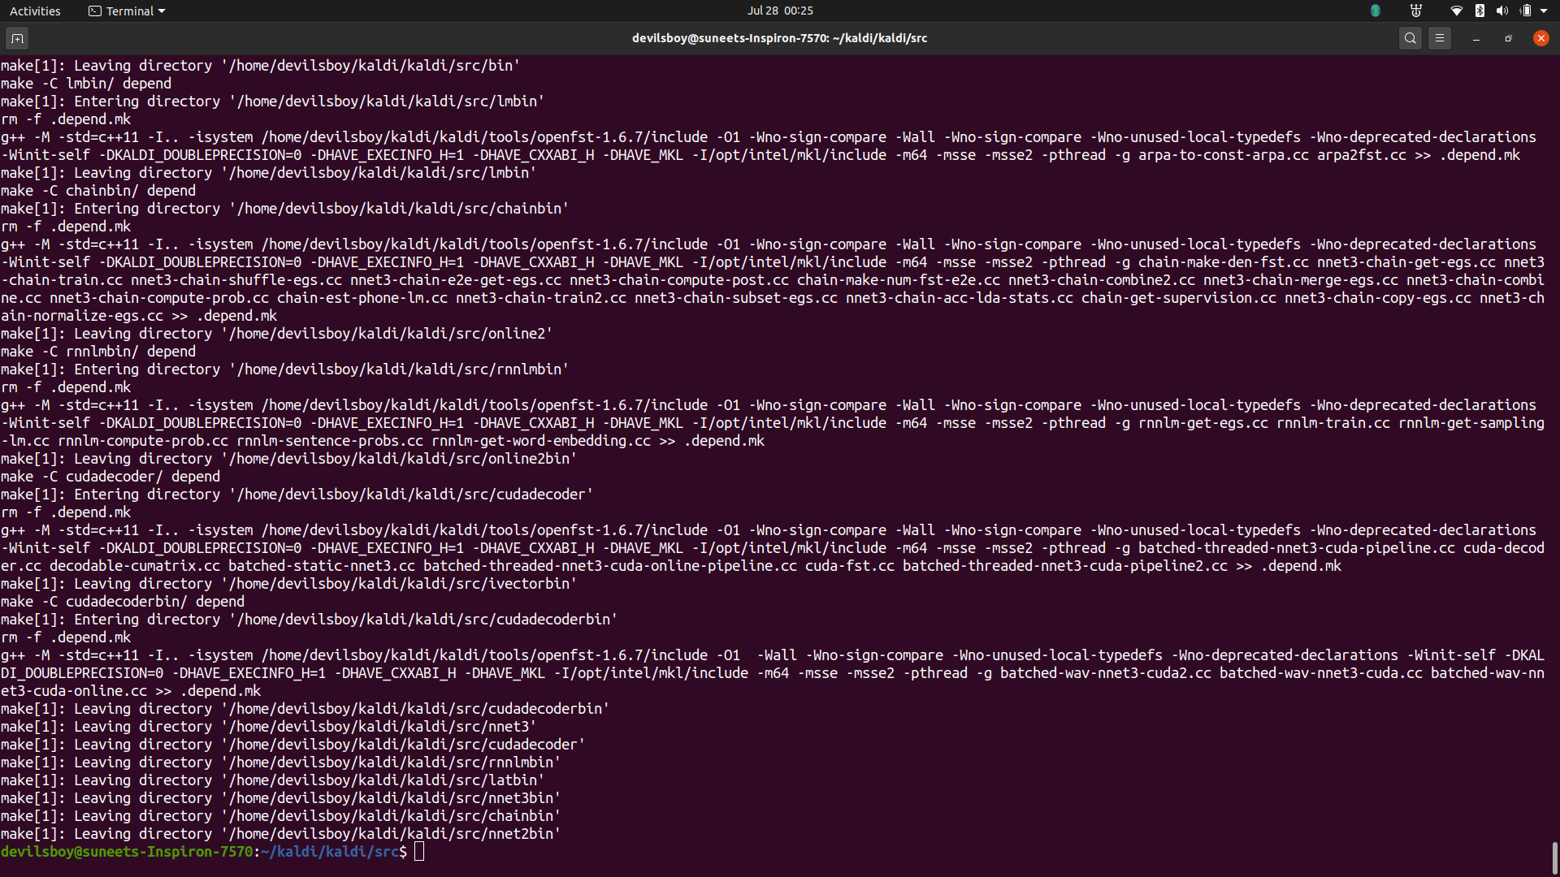Click the Bluetooth indicator in the system tray
The height and width of the screenshot is (877, 1560).
1480,11
